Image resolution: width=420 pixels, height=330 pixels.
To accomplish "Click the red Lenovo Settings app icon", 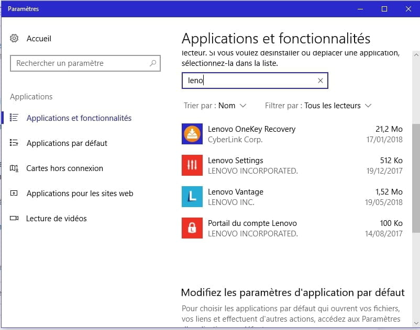I will point(192,165).
